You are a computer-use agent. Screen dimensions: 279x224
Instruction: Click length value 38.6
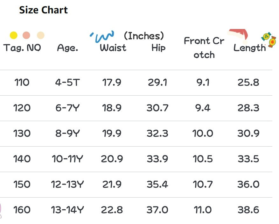248,210
